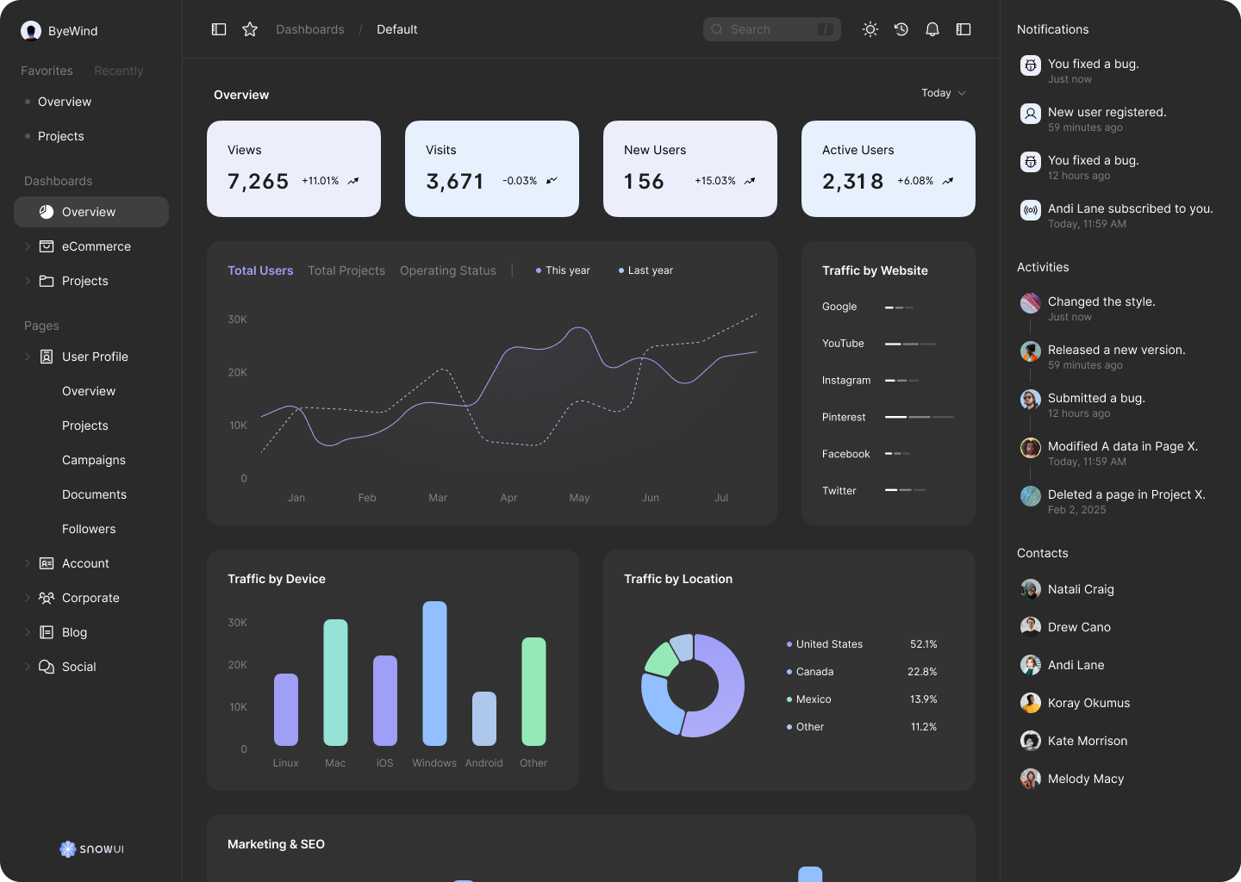Click the eCommerce shopping bag icon in sidebar
The width and height of the screenshot is (1241, 882).
point(46,245)
